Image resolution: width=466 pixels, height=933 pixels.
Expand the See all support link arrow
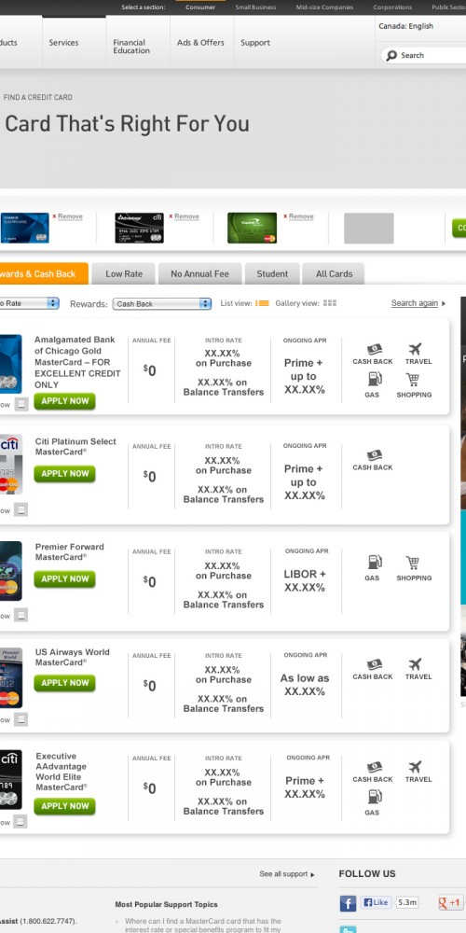coord(312,874)
